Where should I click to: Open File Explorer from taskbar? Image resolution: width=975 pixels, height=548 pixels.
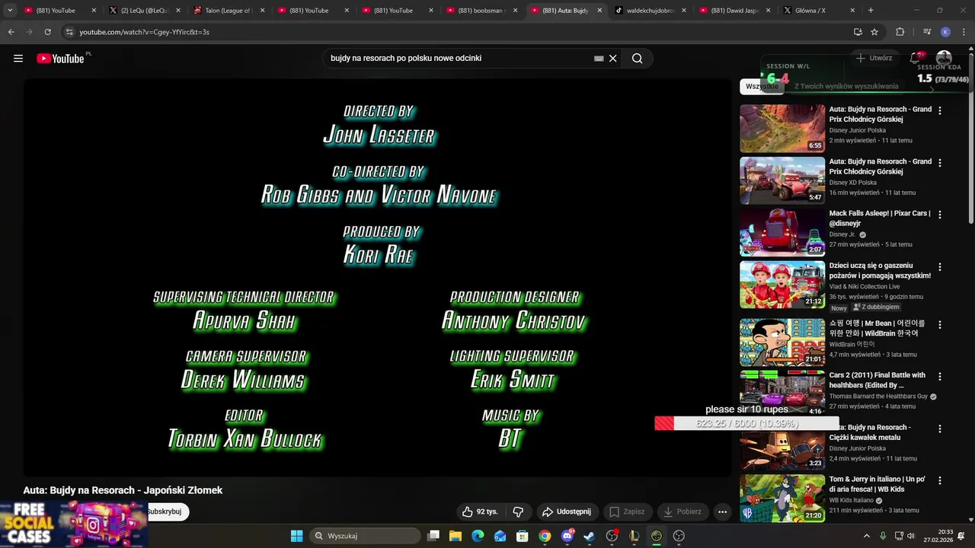click(455, 536)
